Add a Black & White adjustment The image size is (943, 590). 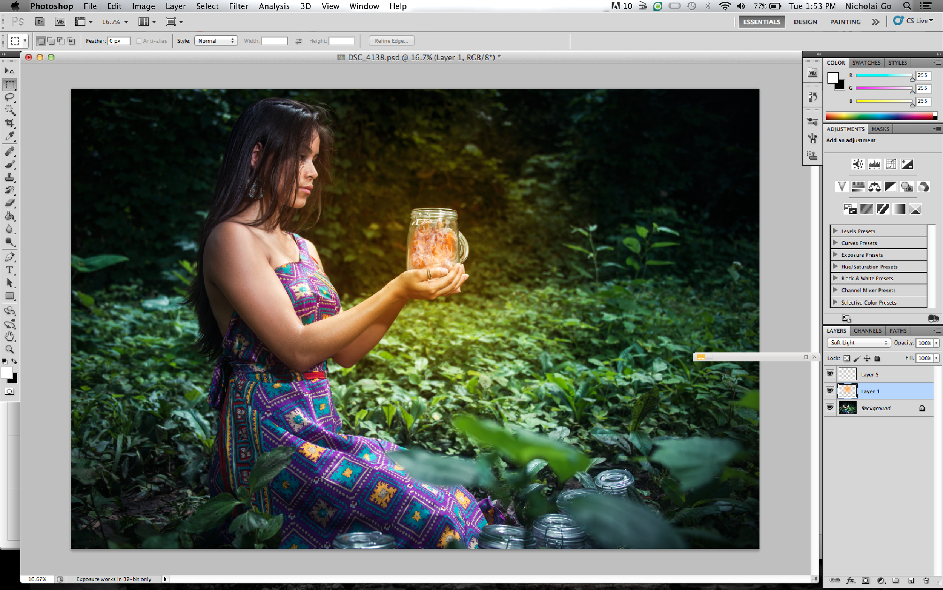click(890, 187)
